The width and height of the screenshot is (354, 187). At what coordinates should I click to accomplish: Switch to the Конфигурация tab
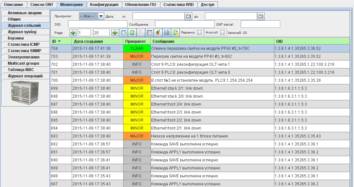[x=104, y=5]
